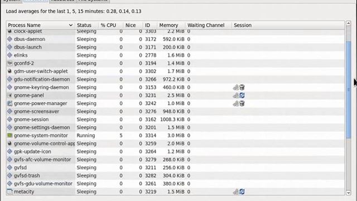The height and width of the screenshot is (201, 357).
Task: Click the dbus-daemon process icon
Action: pos(9,39)
